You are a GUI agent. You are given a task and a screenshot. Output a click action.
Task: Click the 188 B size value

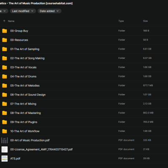coord(146,31)
